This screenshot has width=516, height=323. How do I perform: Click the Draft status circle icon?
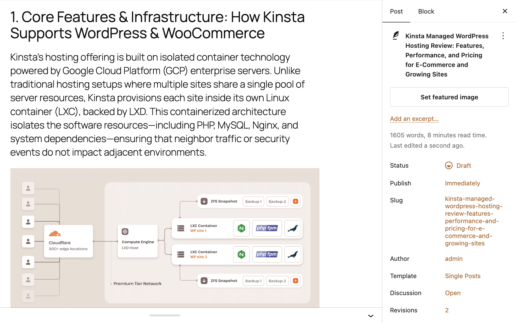(x=449, y=165)
